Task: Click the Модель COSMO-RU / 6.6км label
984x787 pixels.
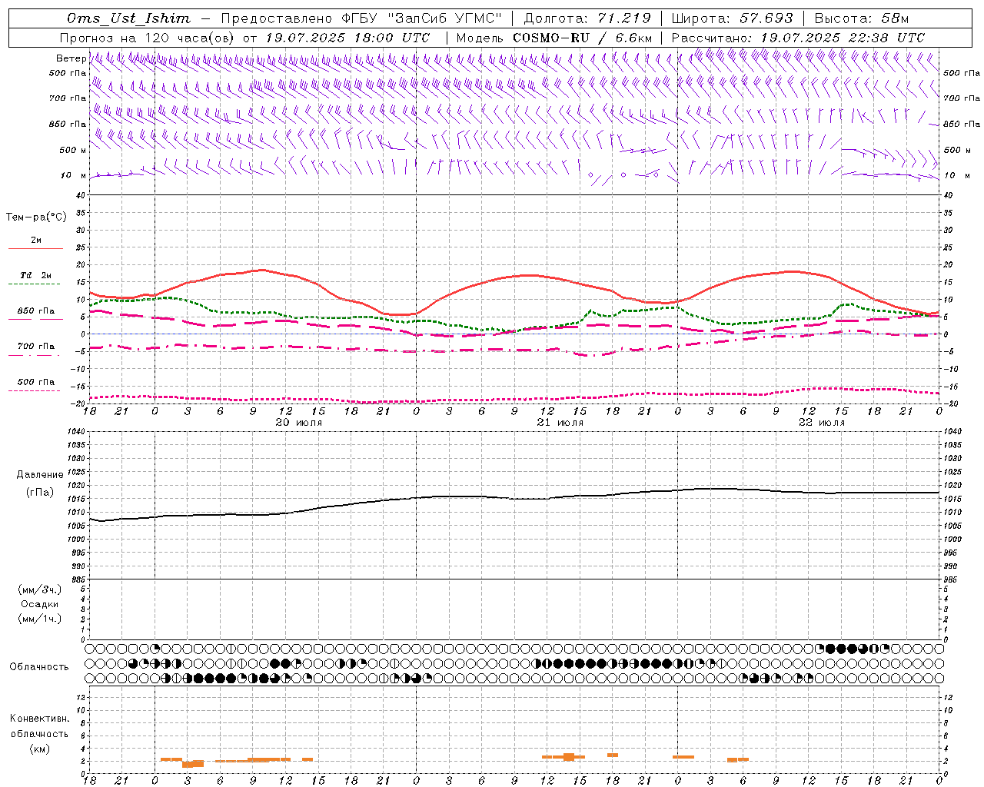Action: pos(553,38)
